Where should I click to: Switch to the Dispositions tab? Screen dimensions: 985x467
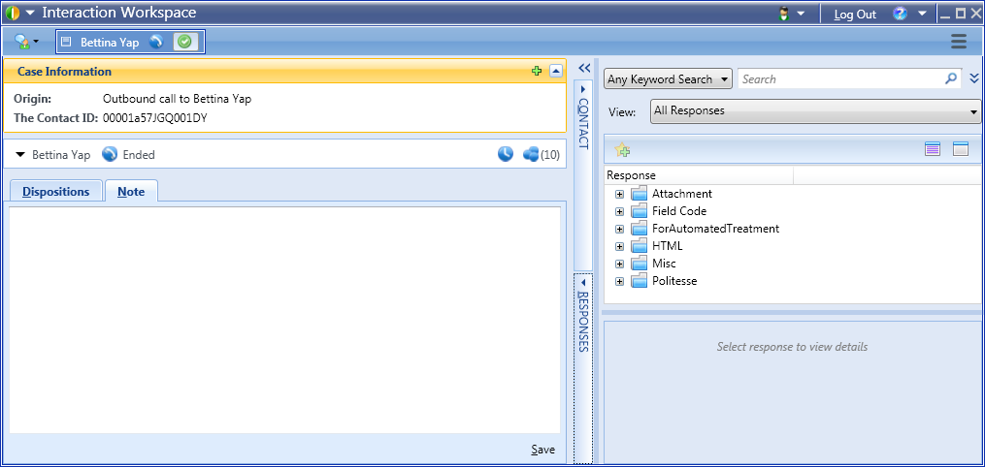pos(55,192)
